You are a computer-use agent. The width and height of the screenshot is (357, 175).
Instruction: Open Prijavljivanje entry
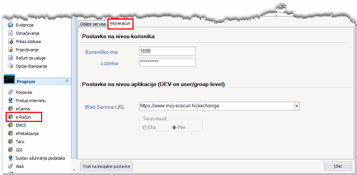(x=27, y=50)
